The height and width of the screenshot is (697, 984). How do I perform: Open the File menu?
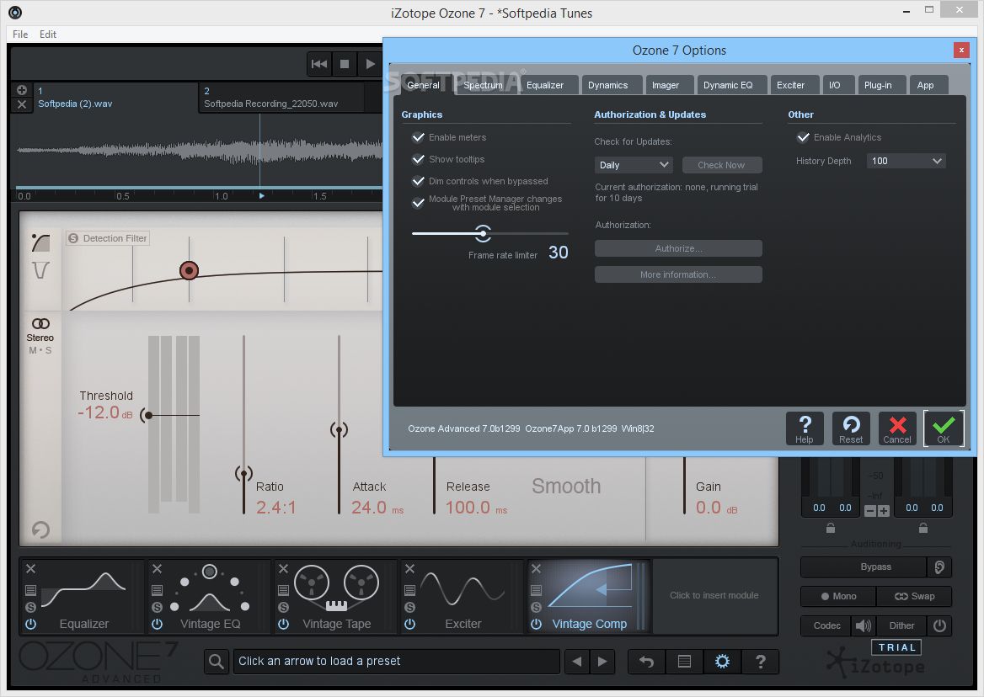(20, 35)
